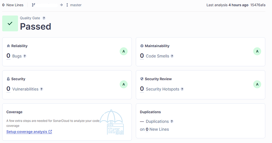Click the Reliability bug icon
Viewport: 272px width, 143px height.
coord(8,46)
